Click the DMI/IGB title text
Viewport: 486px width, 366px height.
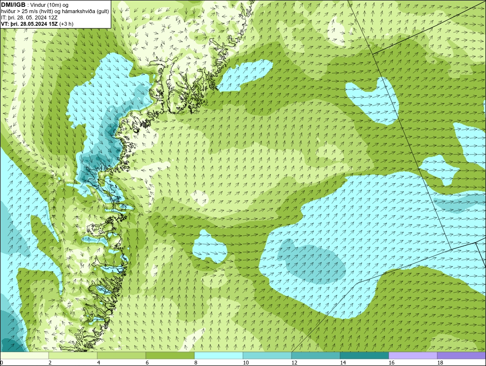tap(14, 5)
